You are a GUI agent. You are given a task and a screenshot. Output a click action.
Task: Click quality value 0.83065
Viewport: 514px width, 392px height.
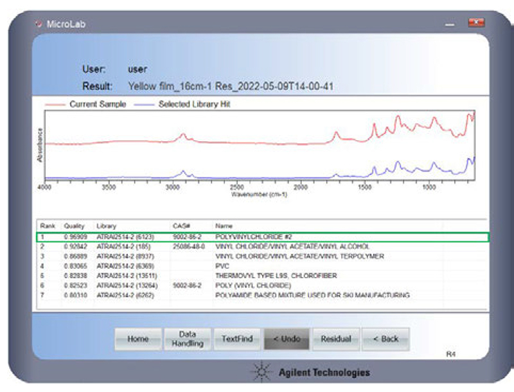pyautogui.click(x=75, y=266)
